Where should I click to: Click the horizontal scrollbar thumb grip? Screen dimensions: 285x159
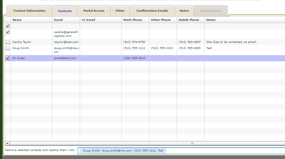pos(192,143)
